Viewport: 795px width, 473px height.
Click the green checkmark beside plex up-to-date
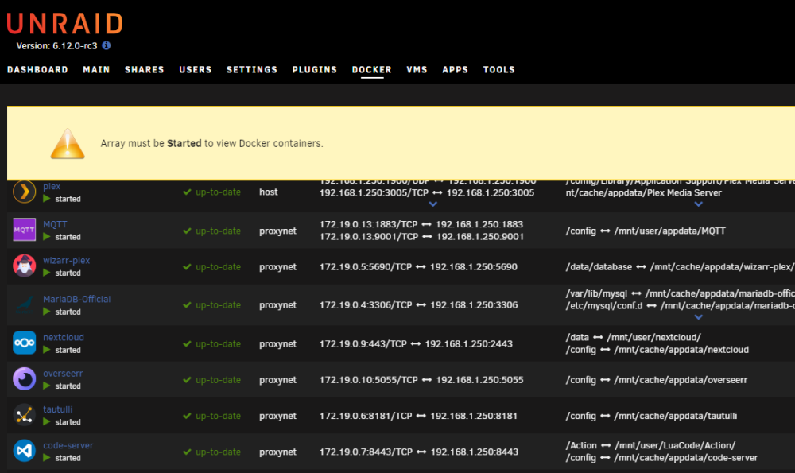[x=187, y=192]
